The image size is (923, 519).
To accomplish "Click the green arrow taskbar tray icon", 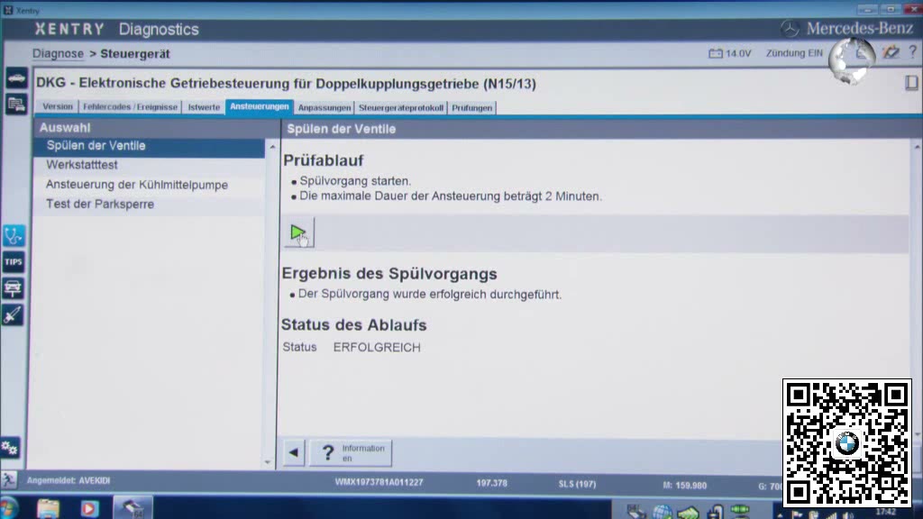I will tap(688, 513).
